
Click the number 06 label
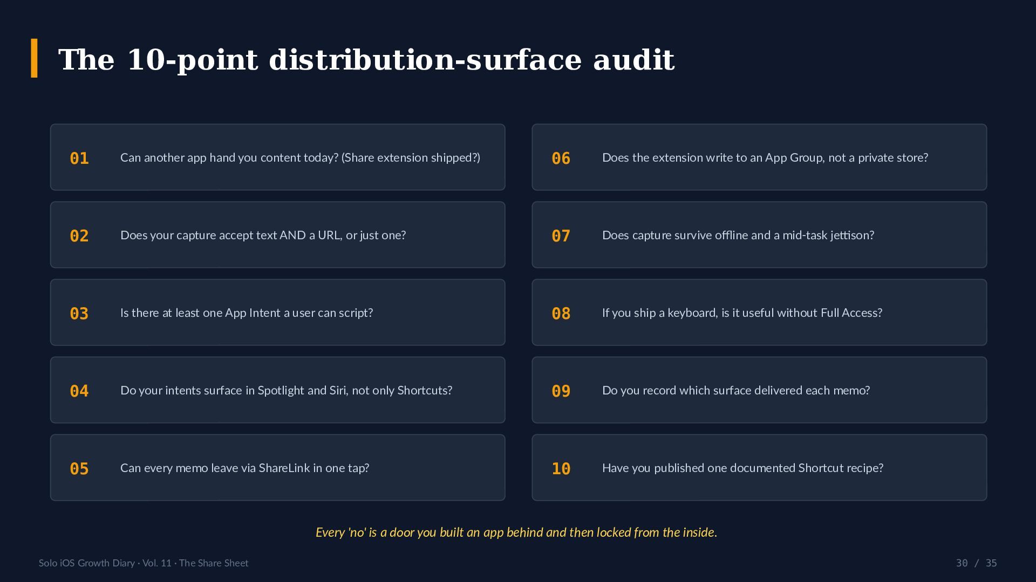pos(561,158)
